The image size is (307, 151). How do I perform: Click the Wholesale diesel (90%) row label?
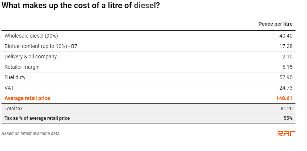(31, 36)
